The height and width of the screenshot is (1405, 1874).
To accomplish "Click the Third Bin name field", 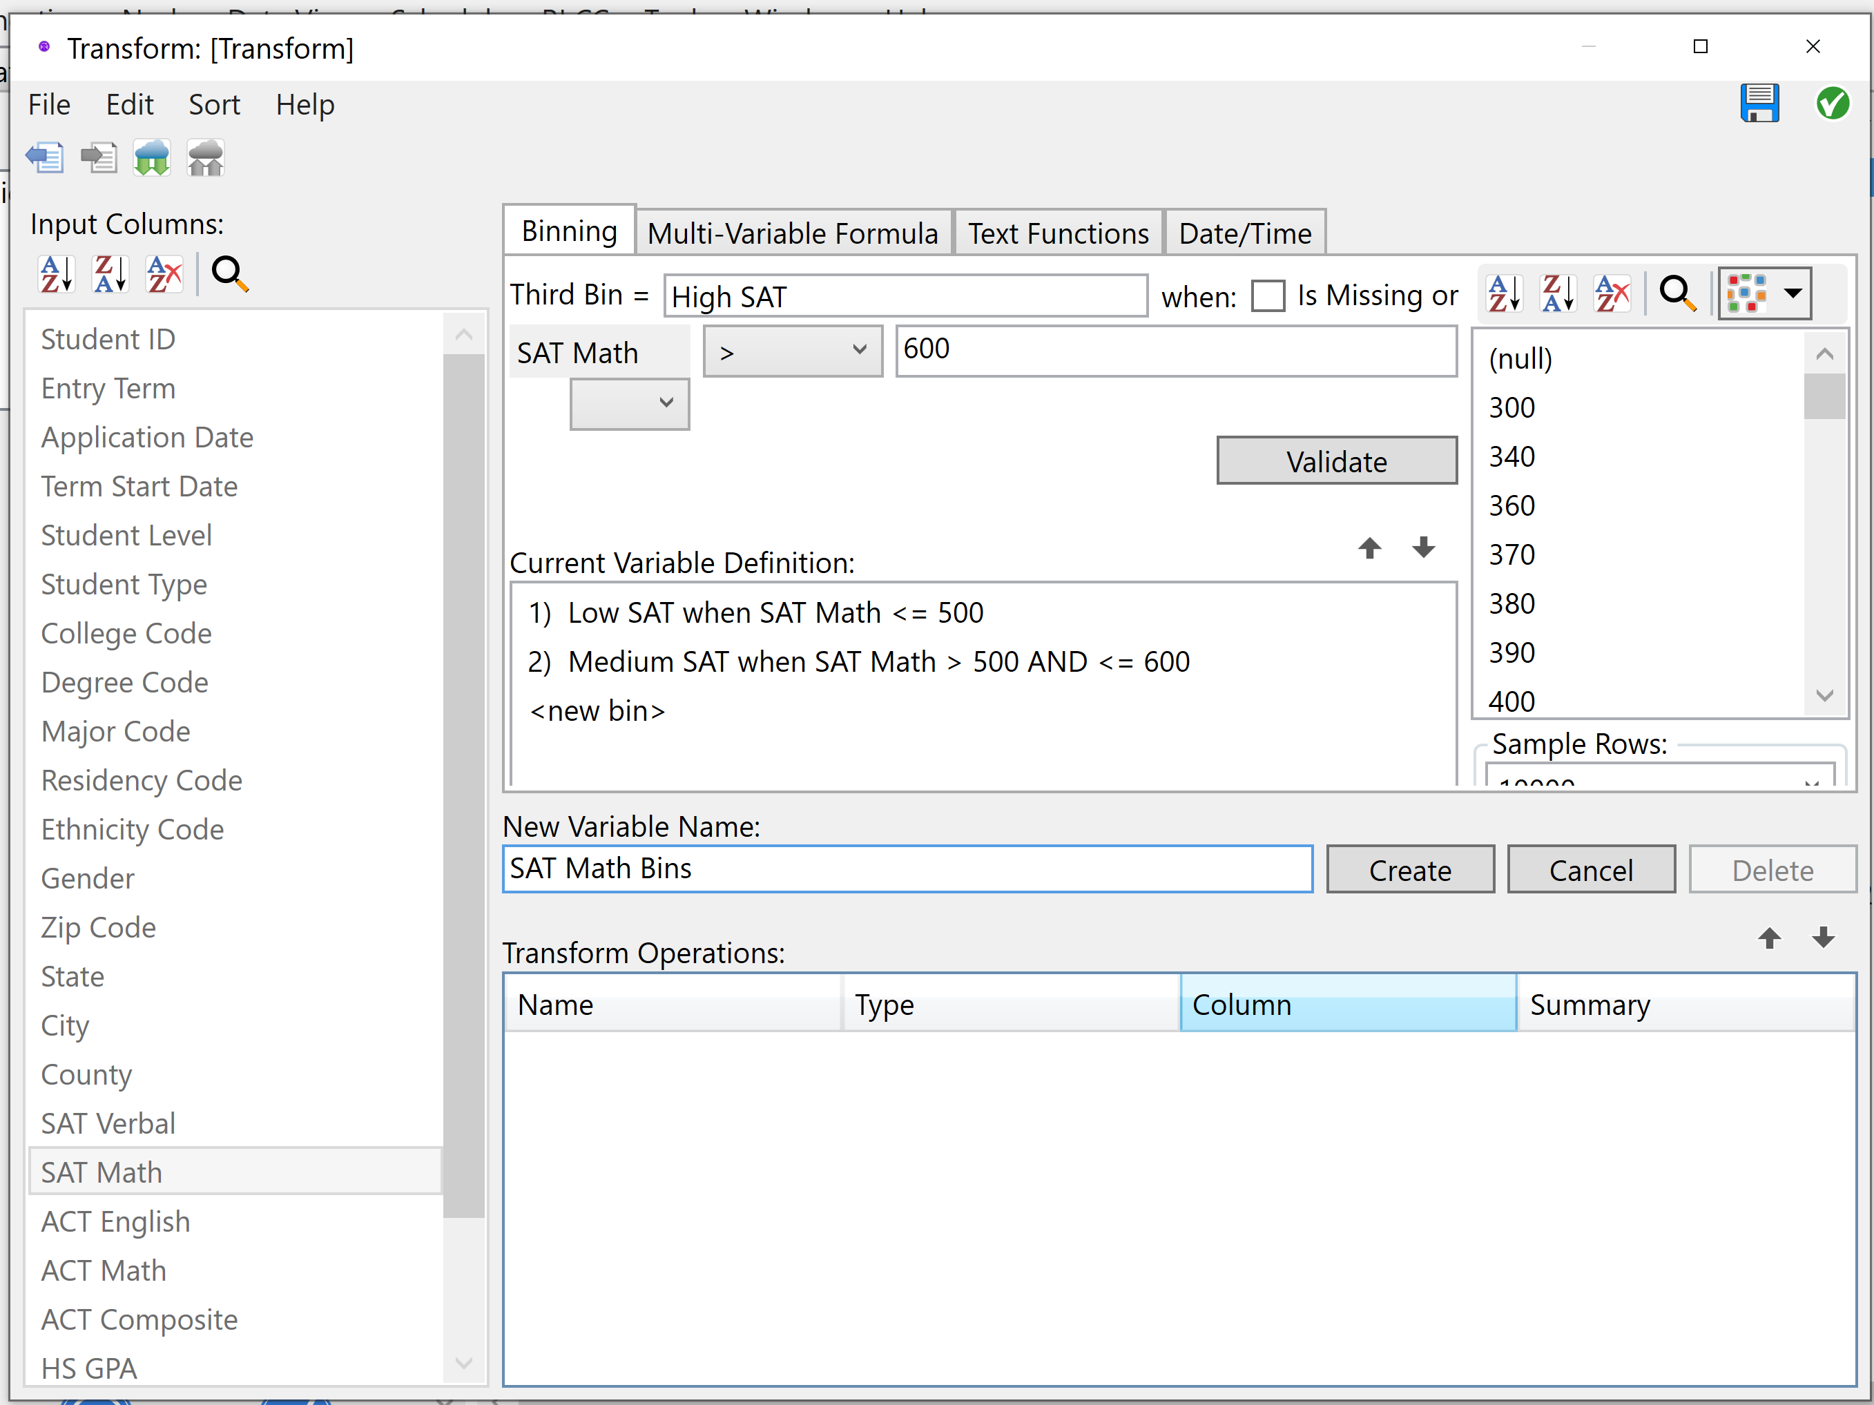I will click(x=906, y=296).
